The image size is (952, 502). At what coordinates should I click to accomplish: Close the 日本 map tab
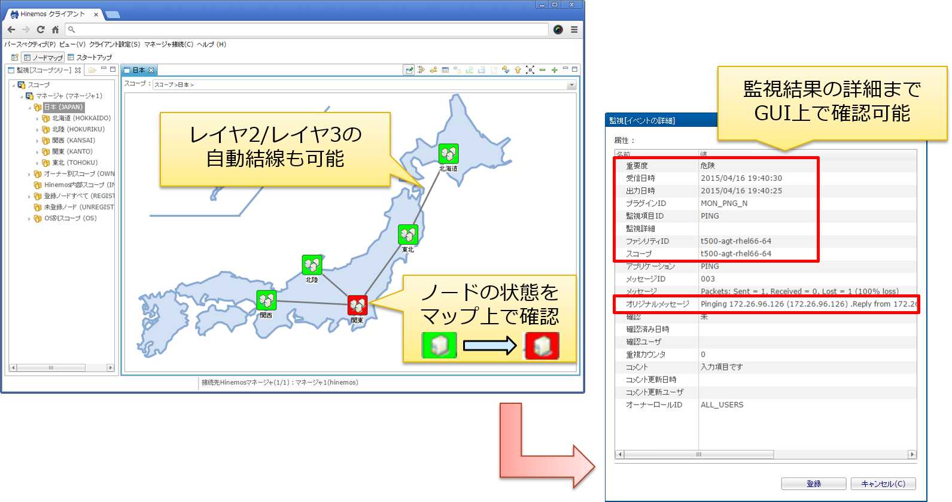(151, 70)
